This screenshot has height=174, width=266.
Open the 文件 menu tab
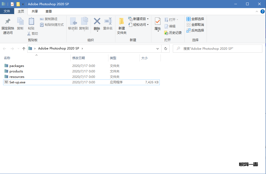[x=7, y=11]
